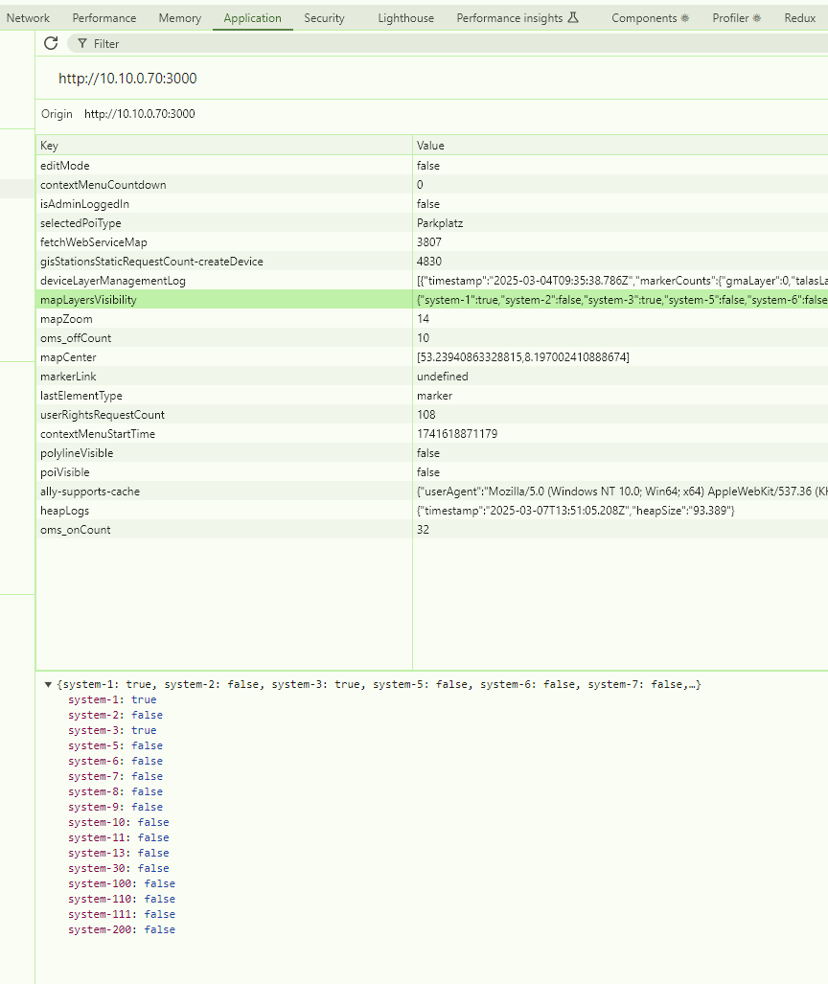Sort by the Key column header

223,146
